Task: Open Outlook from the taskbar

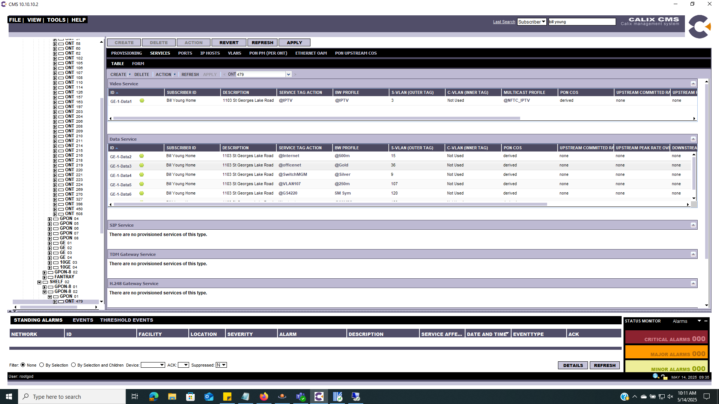Action: point(209,397)
